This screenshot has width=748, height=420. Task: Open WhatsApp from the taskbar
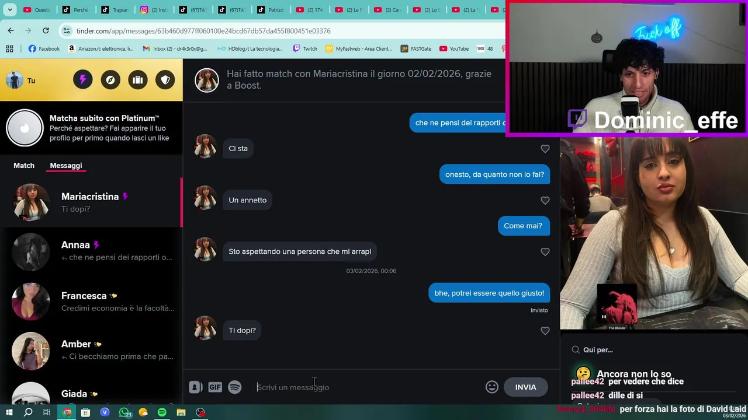click(x=125, y=412)
